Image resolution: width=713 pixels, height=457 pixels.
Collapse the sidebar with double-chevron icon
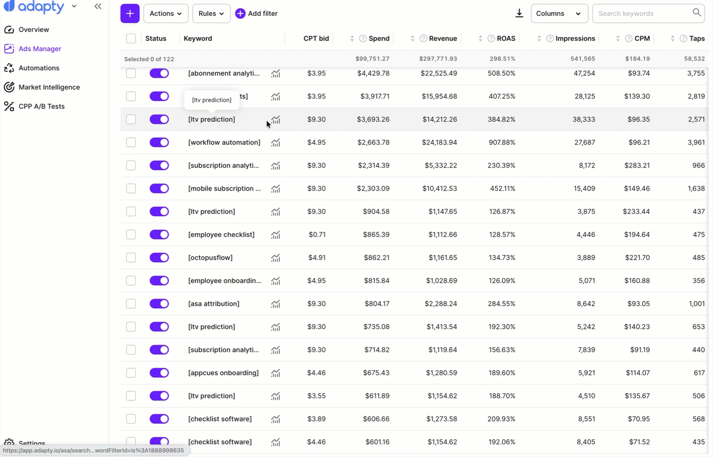click(x=98, y=7)
